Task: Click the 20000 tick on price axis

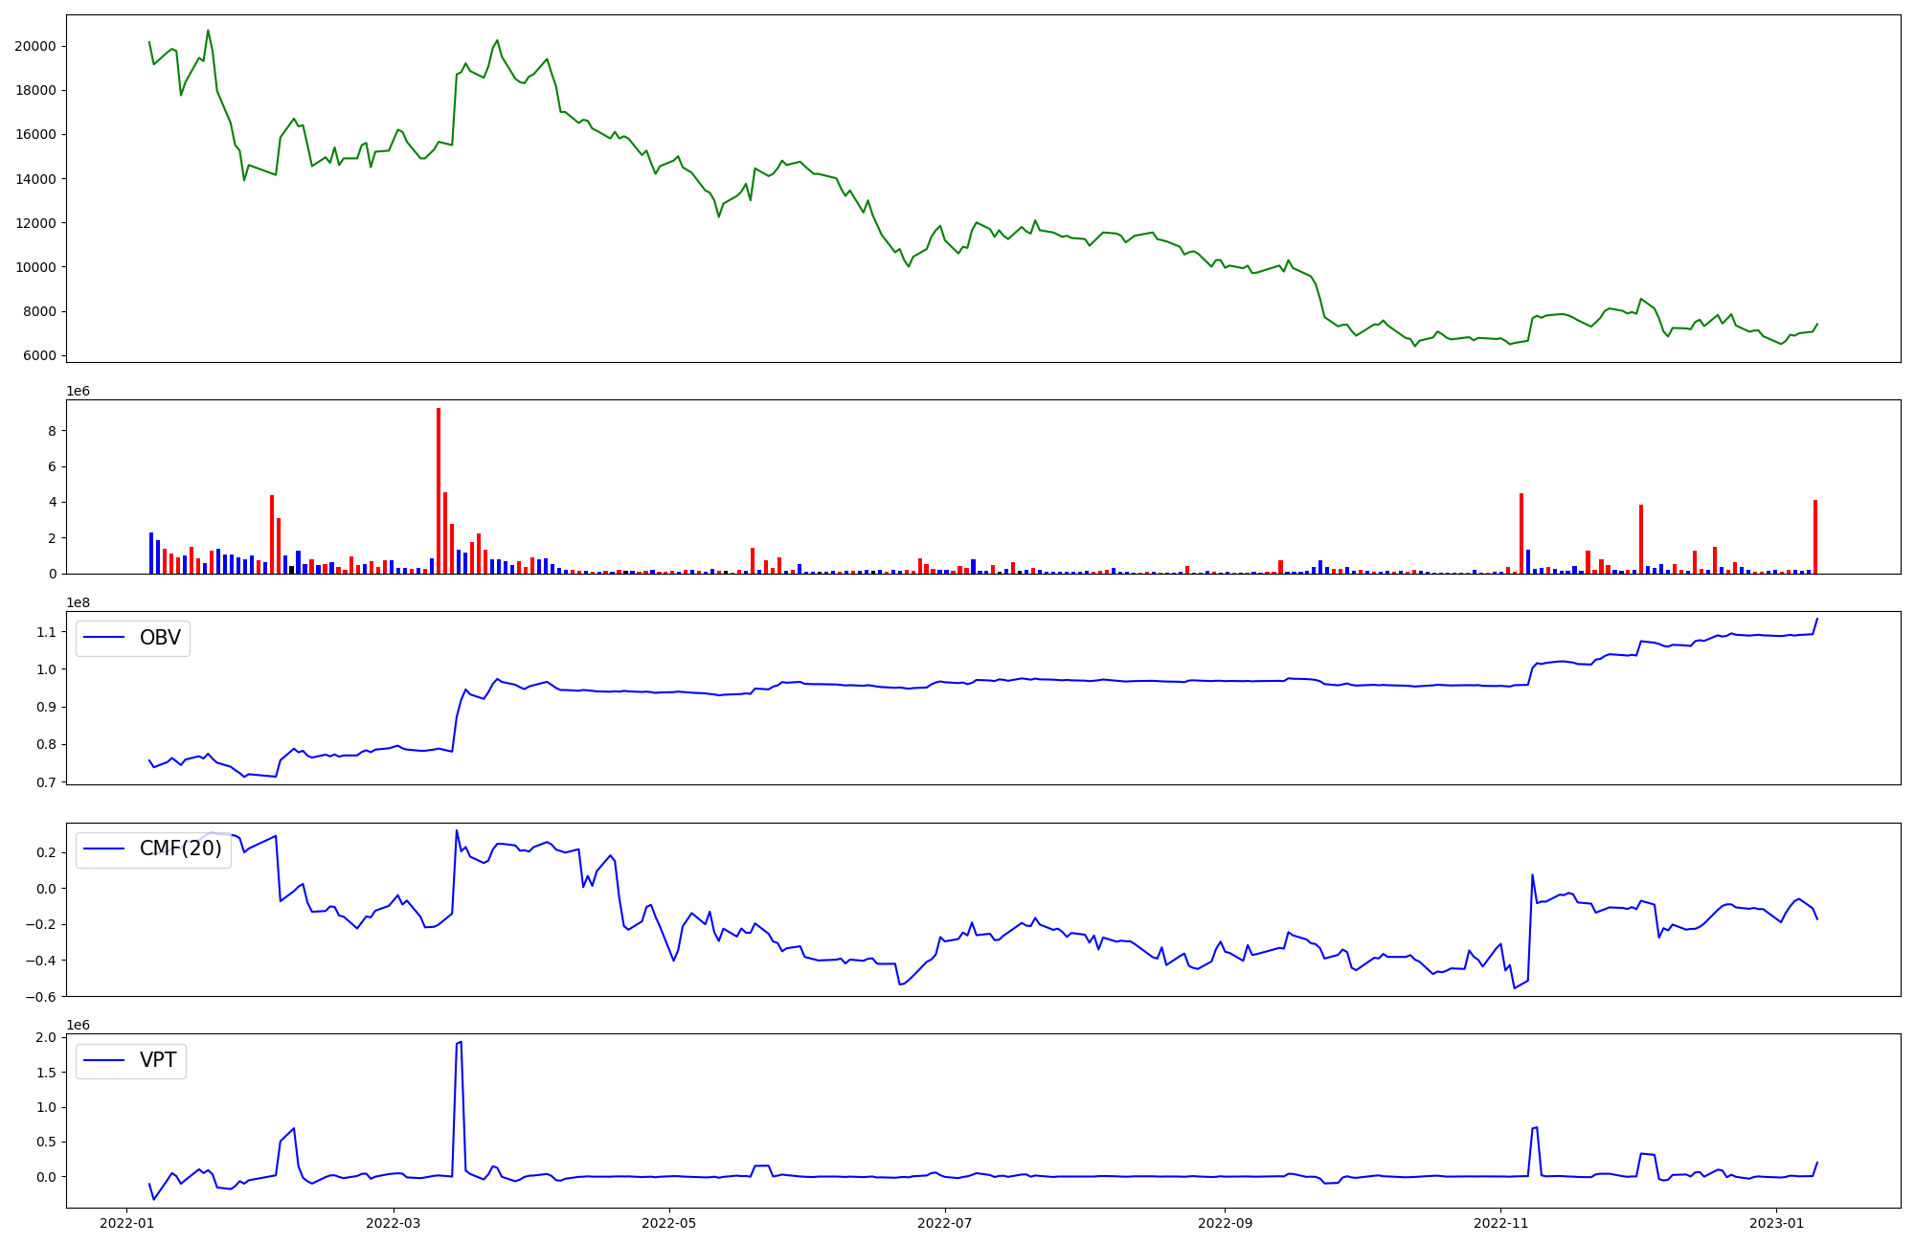Action: [35, 46]
